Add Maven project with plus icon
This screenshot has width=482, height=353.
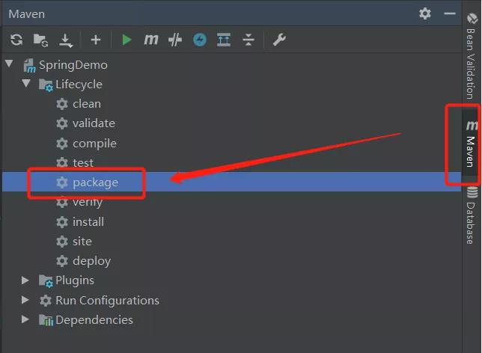click(x=96, y=40)
